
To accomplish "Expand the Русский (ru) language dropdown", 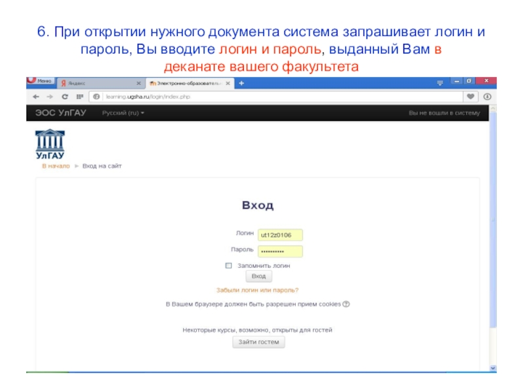I will [x=123, y=113].
